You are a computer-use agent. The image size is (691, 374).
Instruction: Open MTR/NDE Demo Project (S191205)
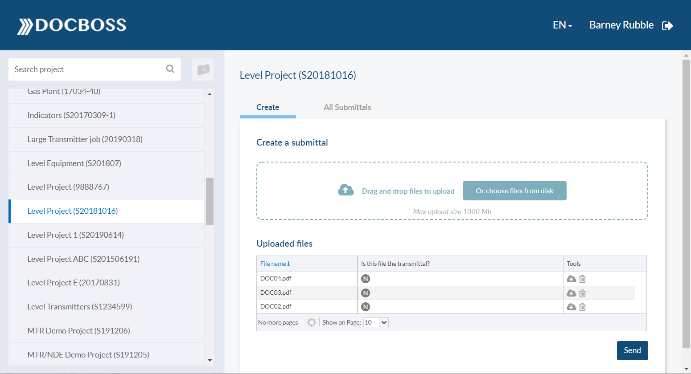(107, 355)
